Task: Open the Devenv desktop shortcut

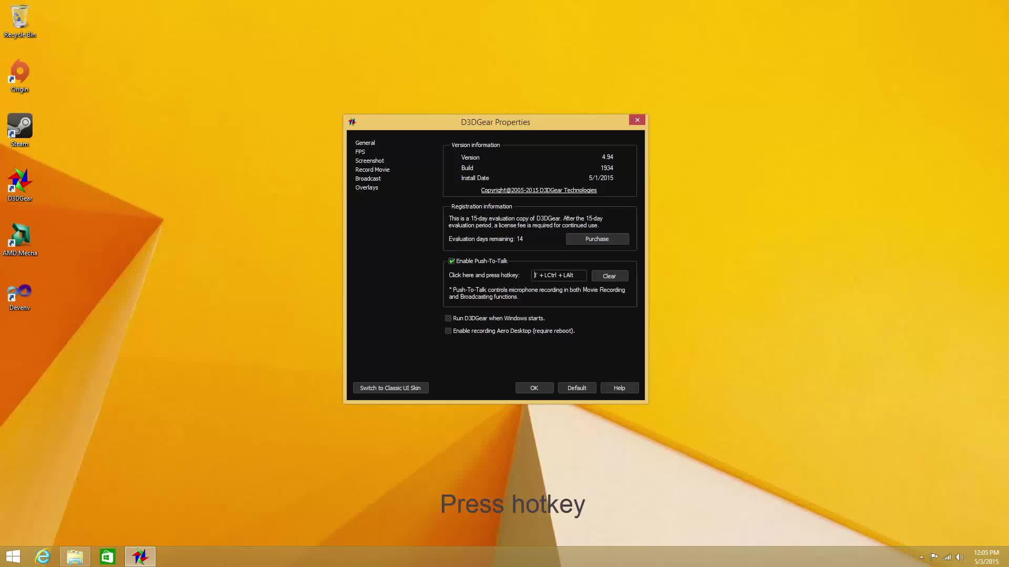Action: (20, 292)
